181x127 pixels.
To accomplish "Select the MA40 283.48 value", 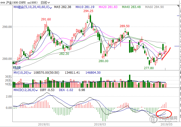I will (131, 7).
